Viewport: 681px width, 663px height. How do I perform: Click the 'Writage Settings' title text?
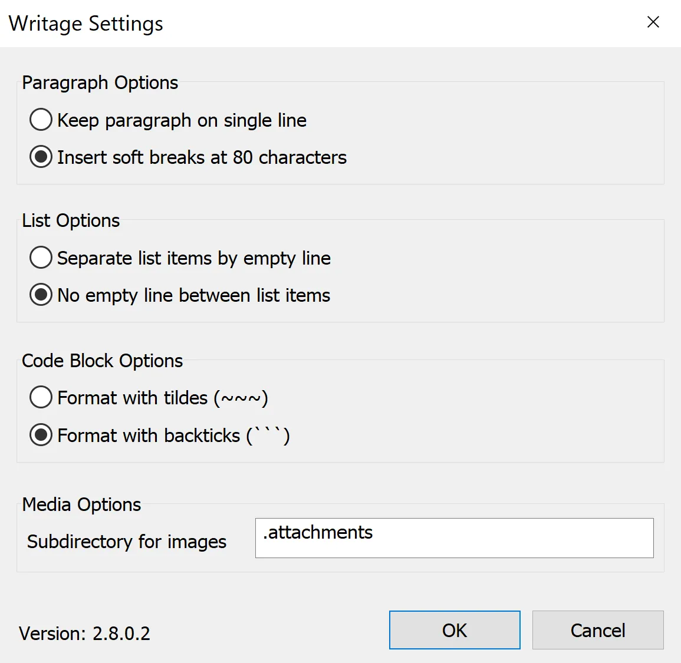[x=85, y=24]
